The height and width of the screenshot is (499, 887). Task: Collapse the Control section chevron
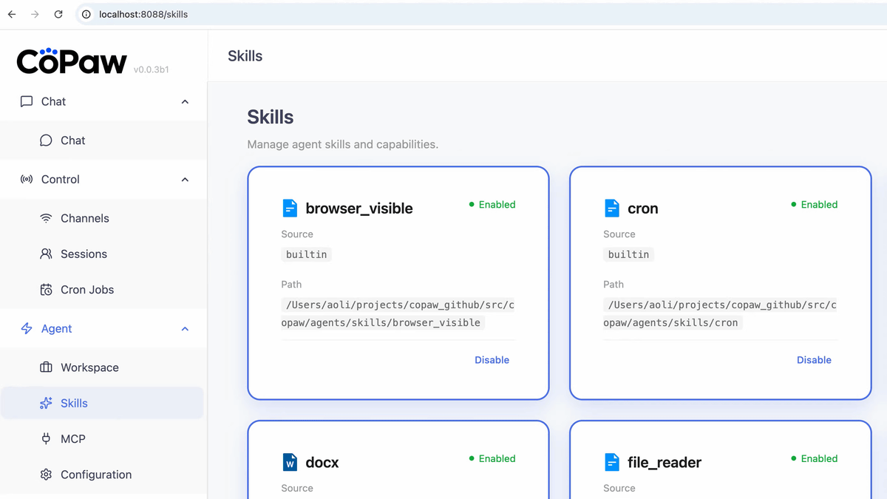pyautogui.click(x=185, y=180)
